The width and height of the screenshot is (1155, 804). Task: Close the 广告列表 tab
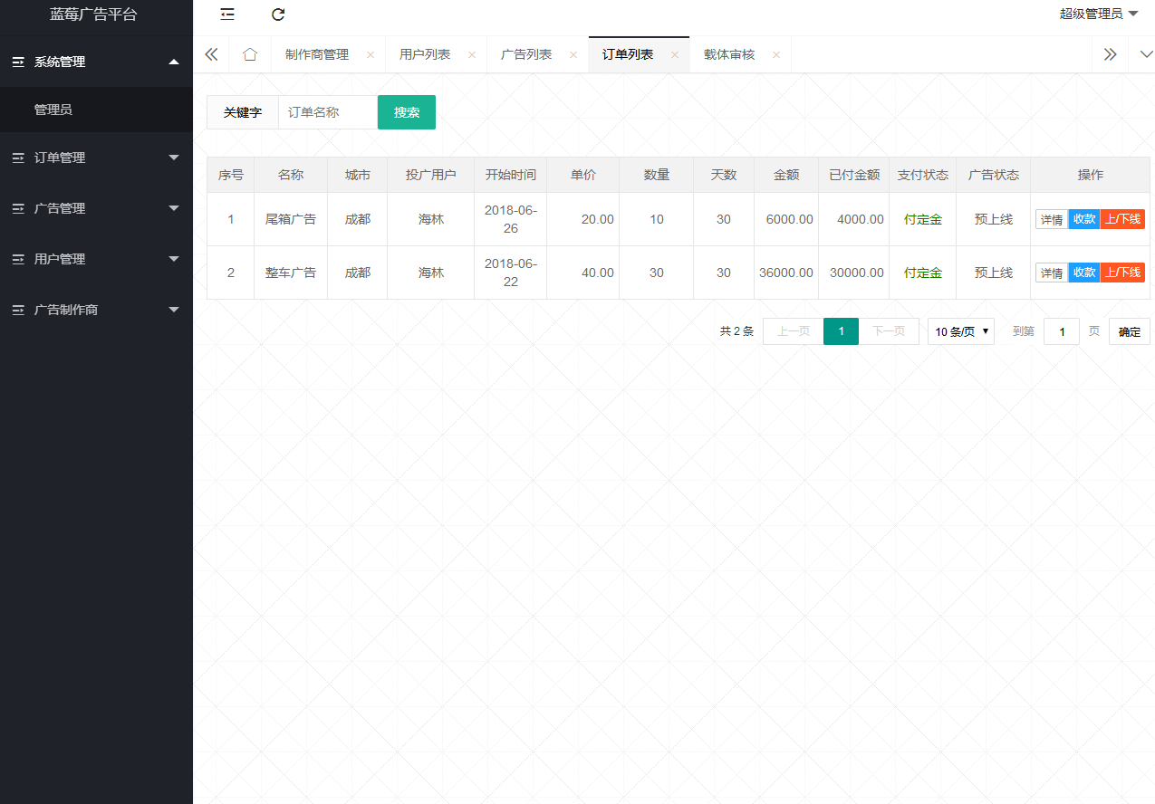click(x=573, y=55)
